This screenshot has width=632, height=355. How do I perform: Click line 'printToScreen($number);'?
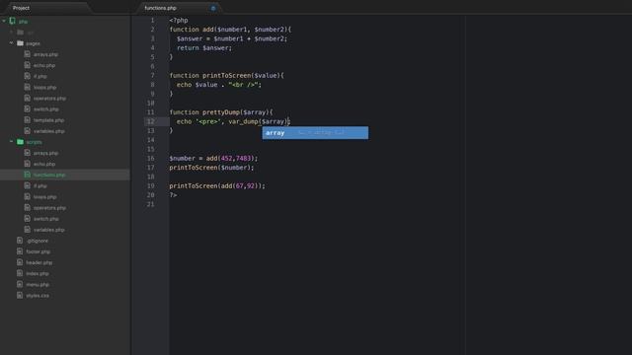point(211,168)
